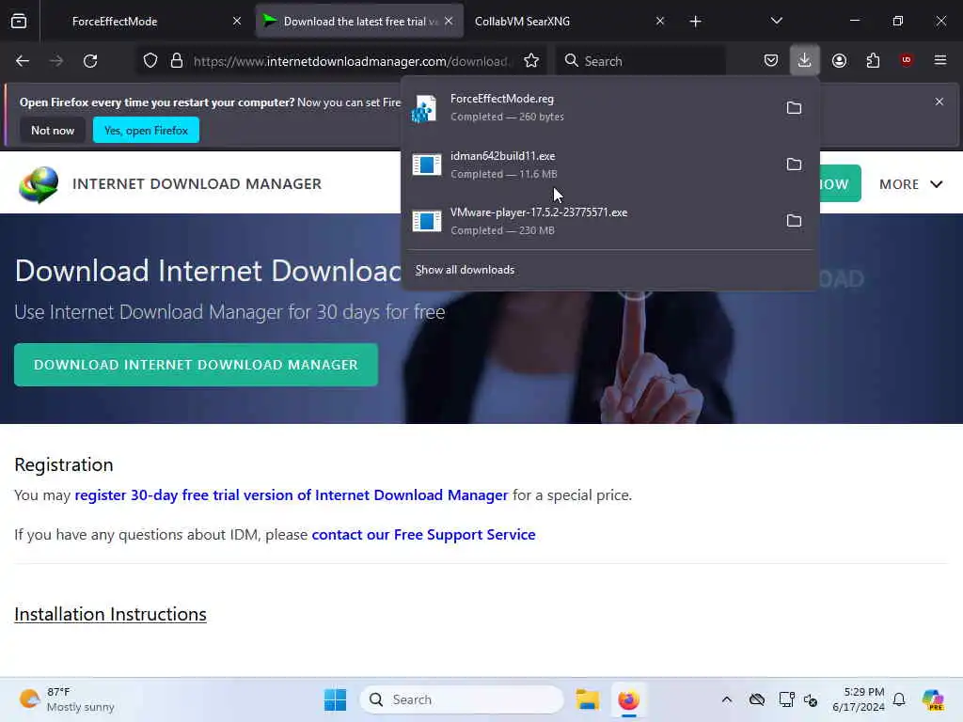This screenshot has height=722, width=963.
Task: Click the Windows taskbar Search field
Action: [461, 699]
